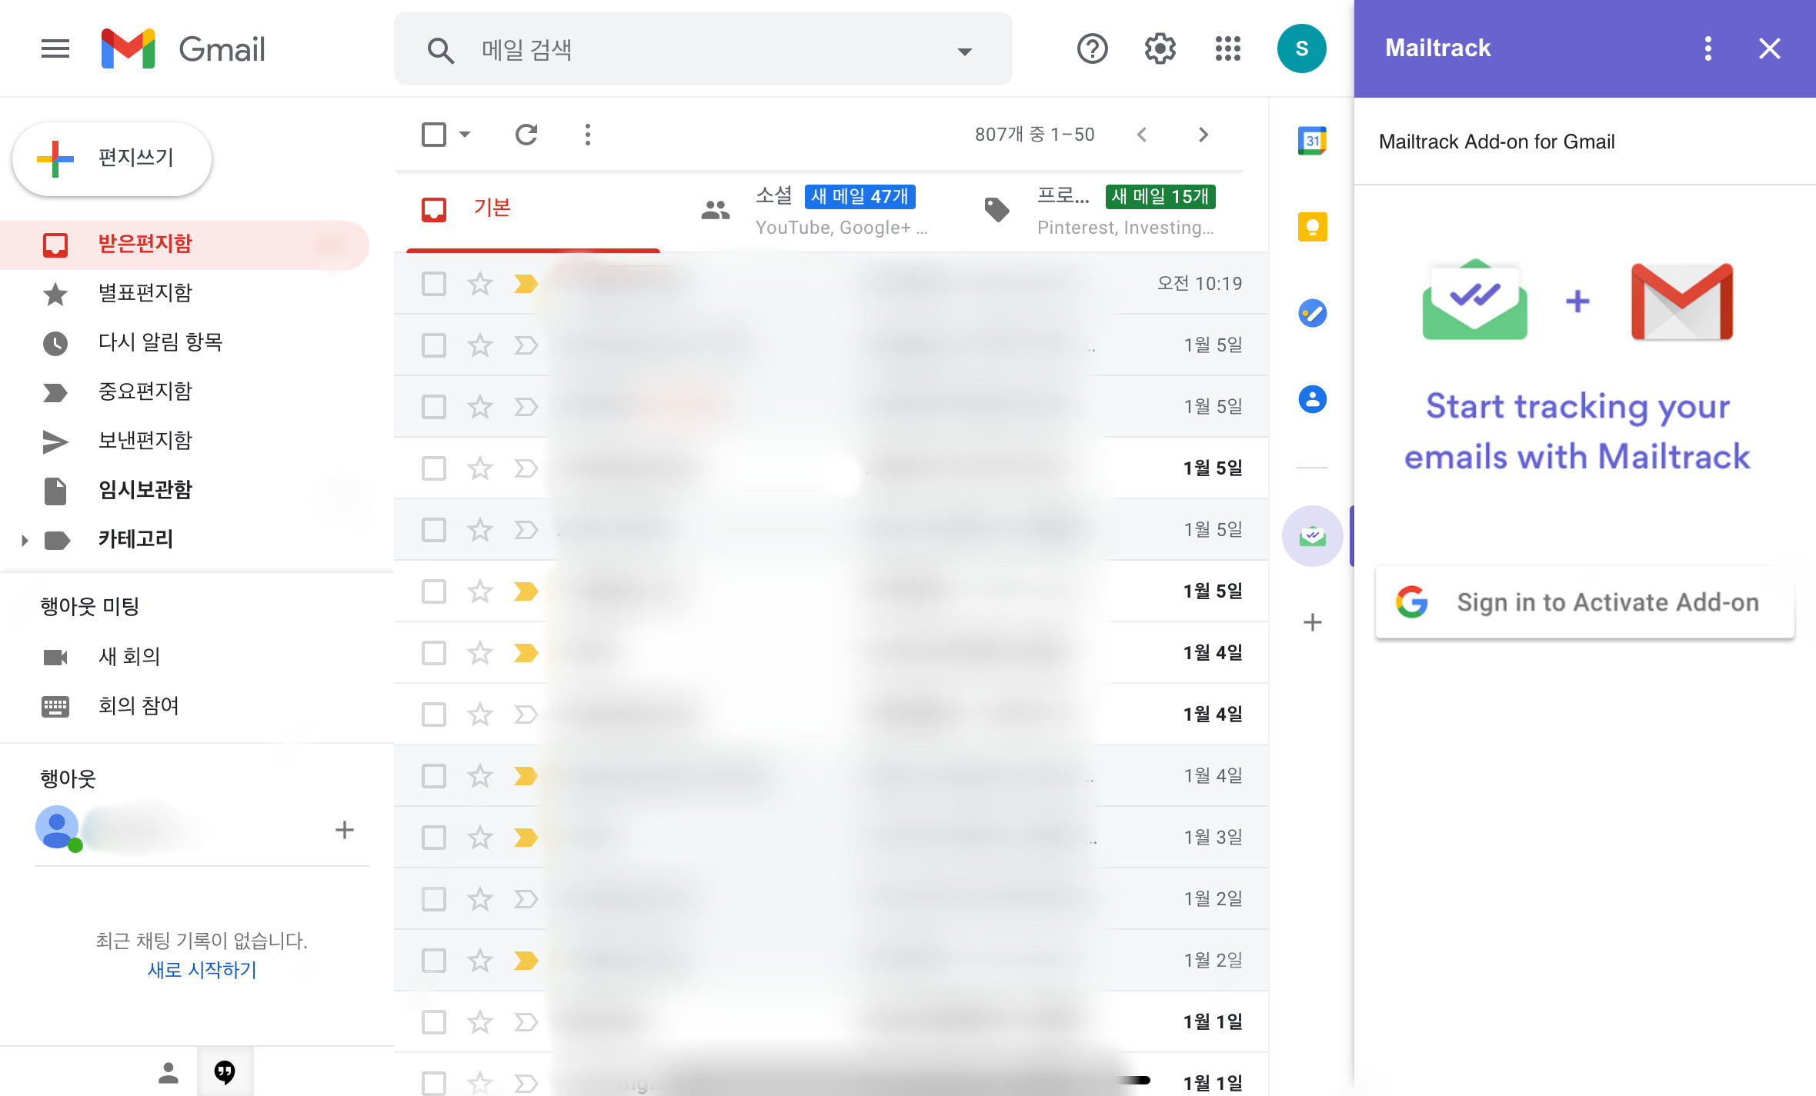Click the 메일 검색 search field
The image size is (1816, 1096).
[693, 50]
